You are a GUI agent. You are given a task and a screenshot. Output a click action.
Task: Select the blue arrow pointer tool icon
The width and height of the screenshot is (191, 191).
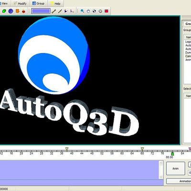[x=66, y=11]
